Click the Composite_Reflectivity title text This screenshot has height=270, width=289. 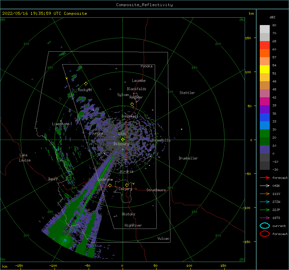144,5
